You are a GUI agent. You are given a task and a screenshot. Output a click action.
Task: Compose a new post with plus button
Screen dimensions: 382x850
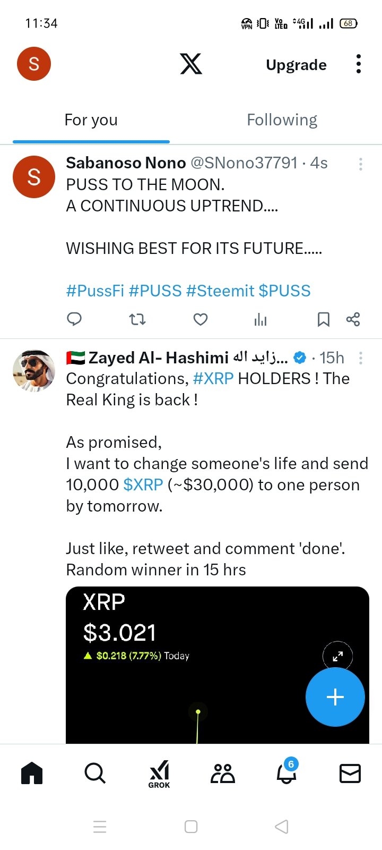(x=335, y=697)
